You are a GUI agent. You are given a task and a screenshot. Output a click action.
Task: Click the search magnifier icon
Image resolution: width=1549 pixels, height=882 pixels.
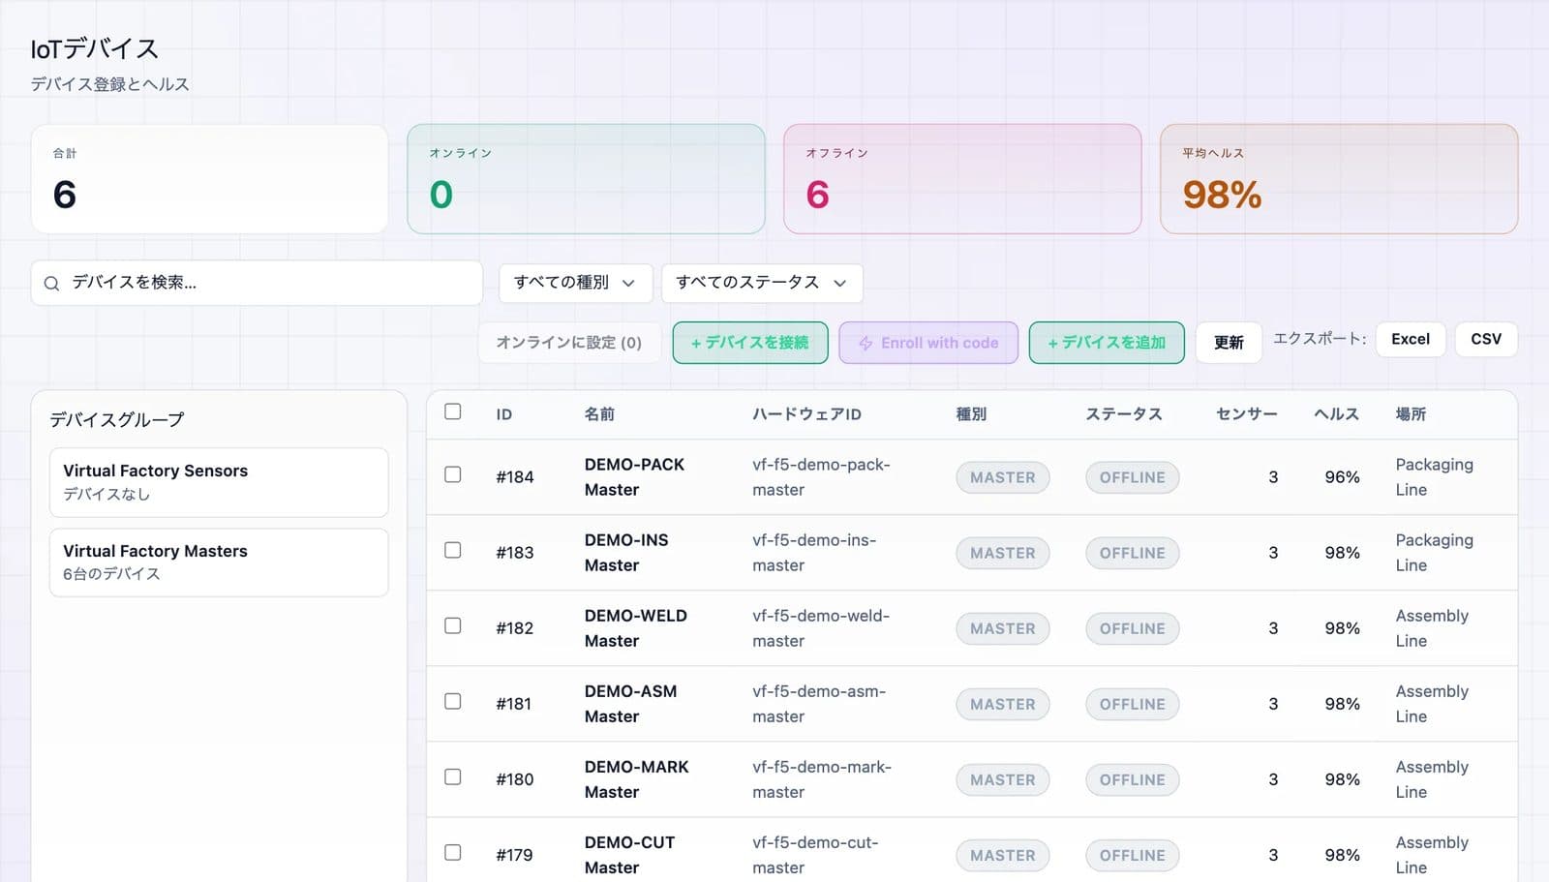[x=52, y=283]
